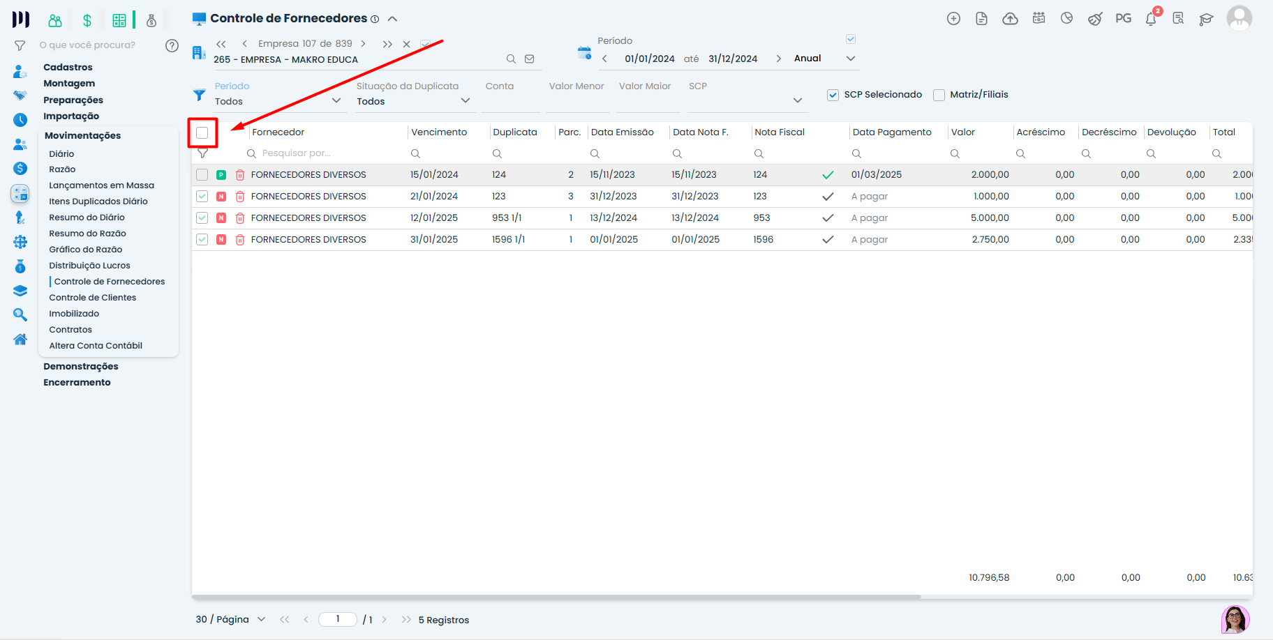Delete the row with Duplicata 124
The height and width of the screenshot is (640, 1273).
[x=240, y=175]
